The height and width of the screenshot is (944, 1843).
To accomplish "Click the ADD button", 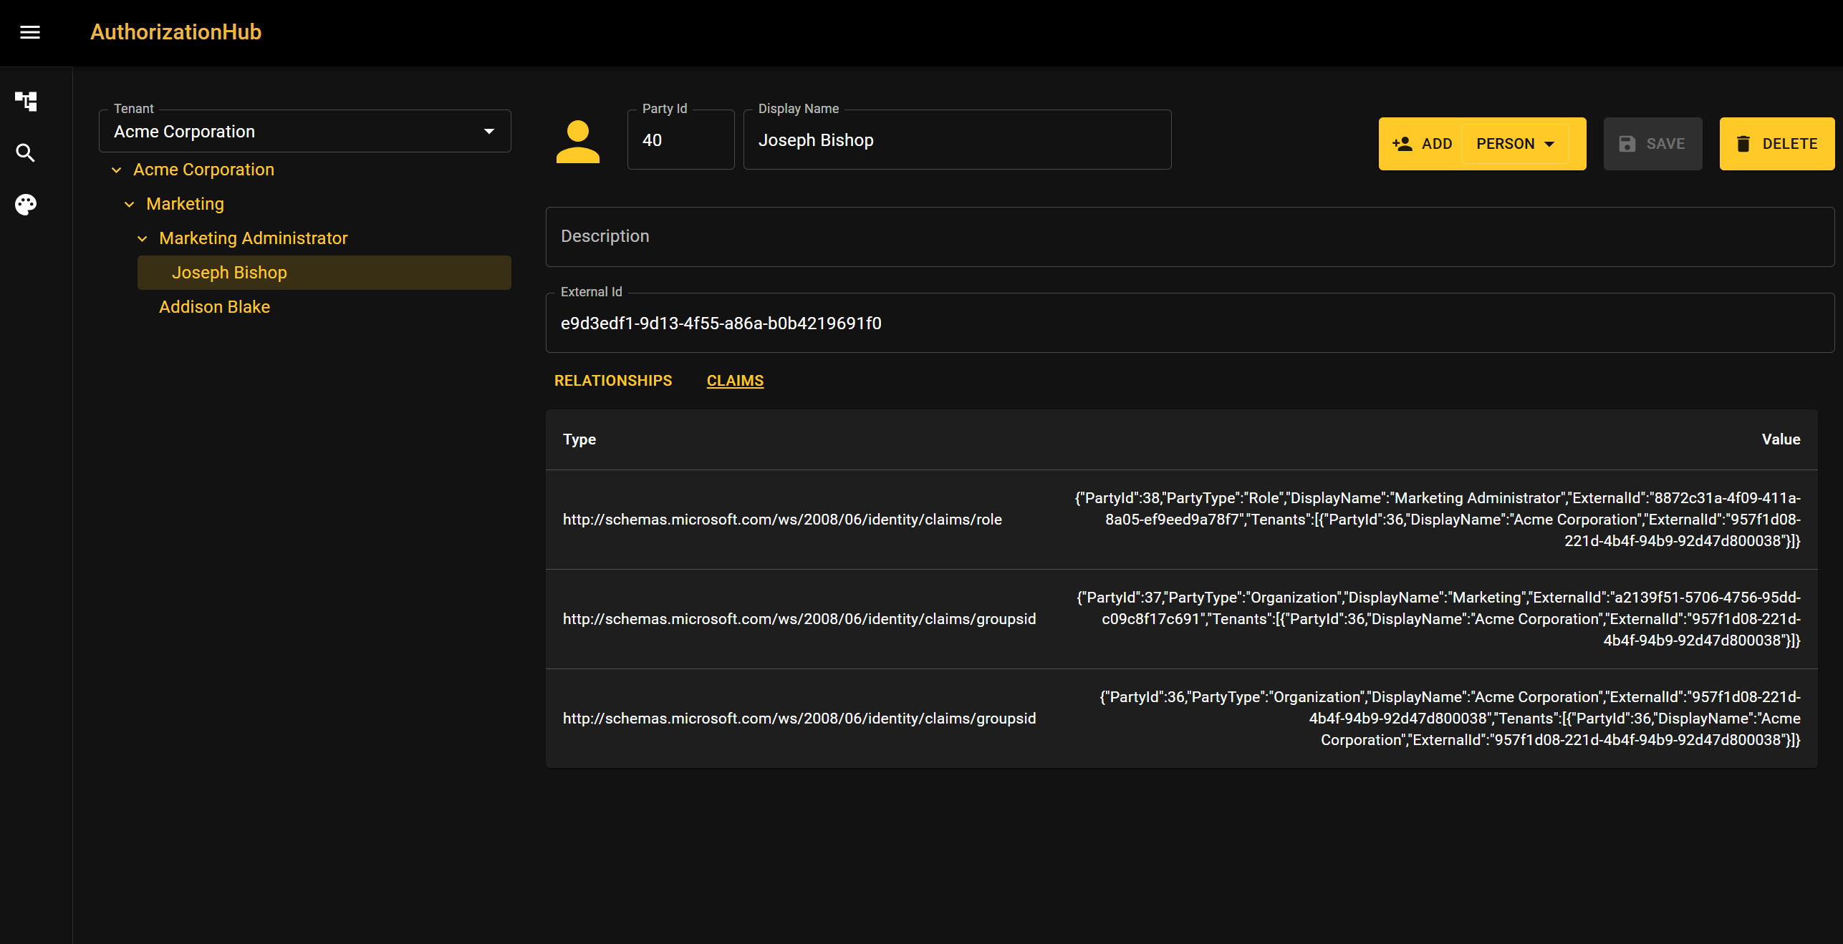I will point(1421,144).
